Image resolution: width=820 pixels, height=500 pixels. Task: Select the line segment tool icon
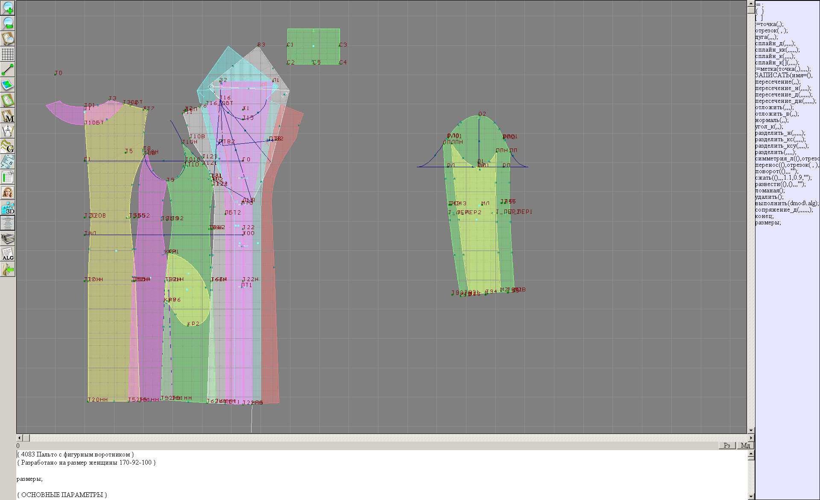pyautogui.click(x=8, y=70)
